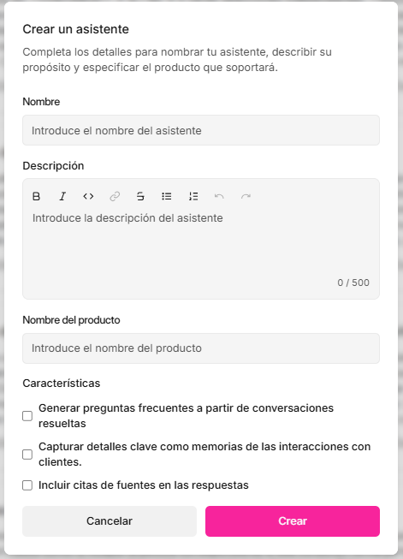Toggle strikethrough formatting

coord(140,196)
